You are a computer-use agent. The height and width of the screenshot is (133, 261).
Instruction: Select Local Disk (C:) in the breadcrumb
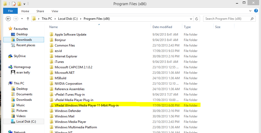point(68,19)
